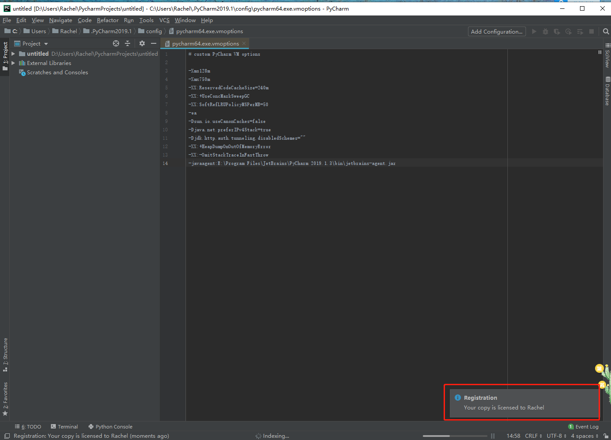Image resolution: width=611 pixels, height=440 pixels.
Task: Click the Debug bug icon
Action: pos(545,31)
